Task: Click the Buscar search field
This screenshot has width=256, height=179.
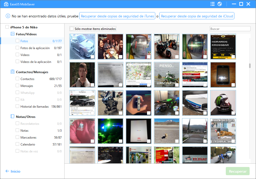Action: point(230,29)
